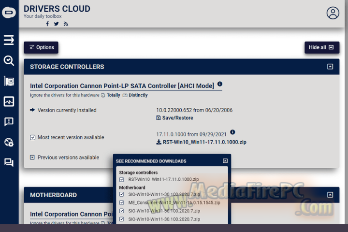Visit the Twitter page icon
Image resolution: width=348 pixels, height=232 pixels.
57,24
